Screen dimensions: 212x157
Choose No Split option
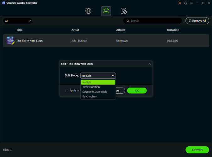tap(98, 82)
